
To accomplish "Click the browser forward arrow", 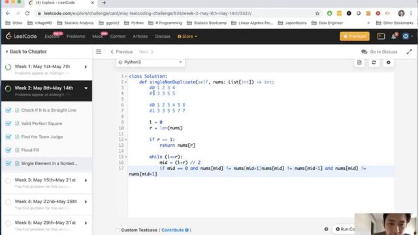I will 18,13.
